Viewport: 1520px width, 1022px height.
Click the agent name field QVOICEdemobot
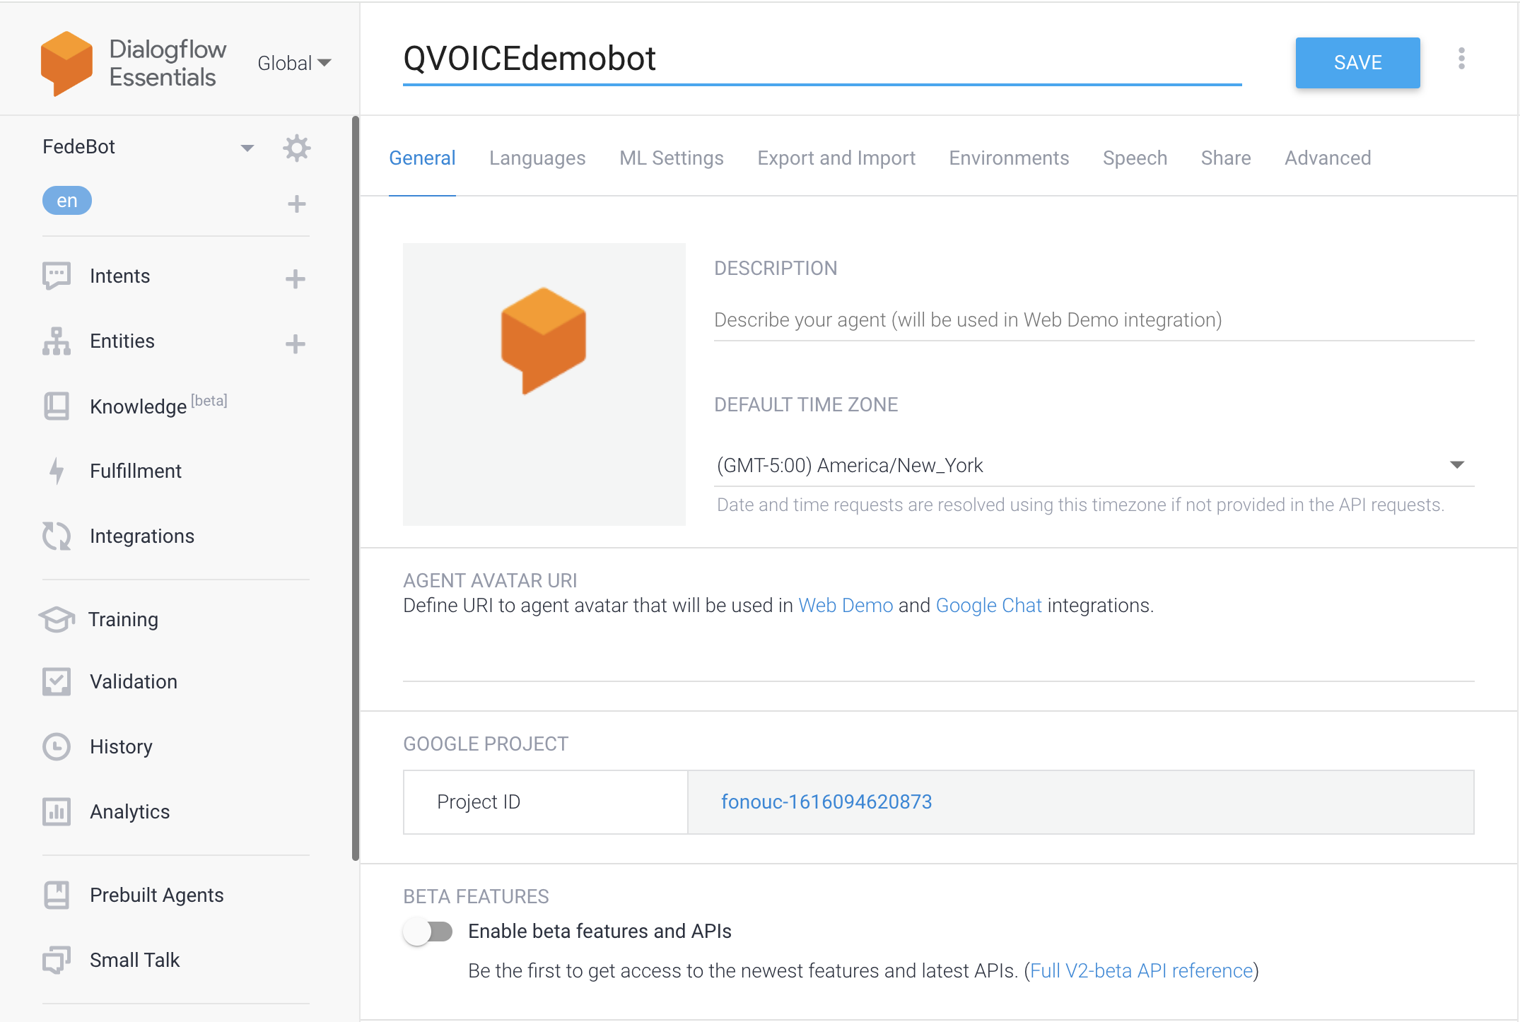click(x=822, y=59)
